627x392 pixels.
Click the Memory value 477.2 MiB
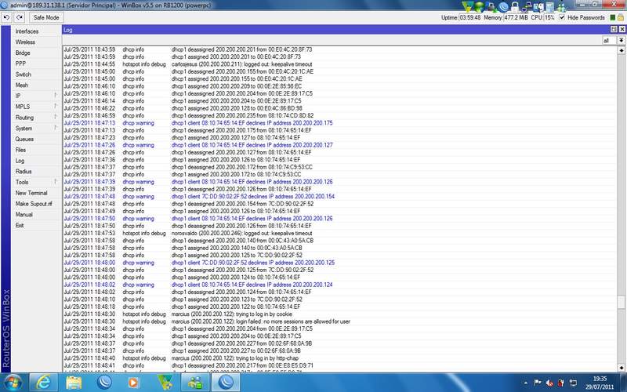516,17
